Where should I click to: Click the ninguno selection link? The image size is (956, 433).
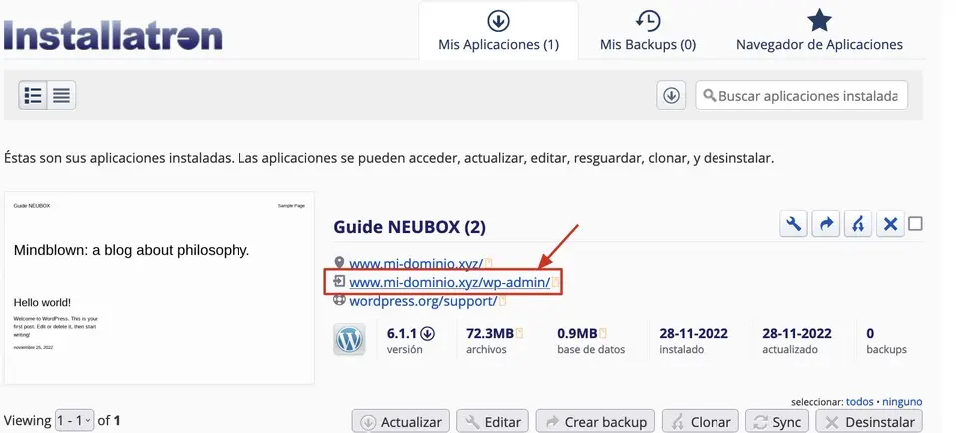pyautogui.click(x=902, y=402)
